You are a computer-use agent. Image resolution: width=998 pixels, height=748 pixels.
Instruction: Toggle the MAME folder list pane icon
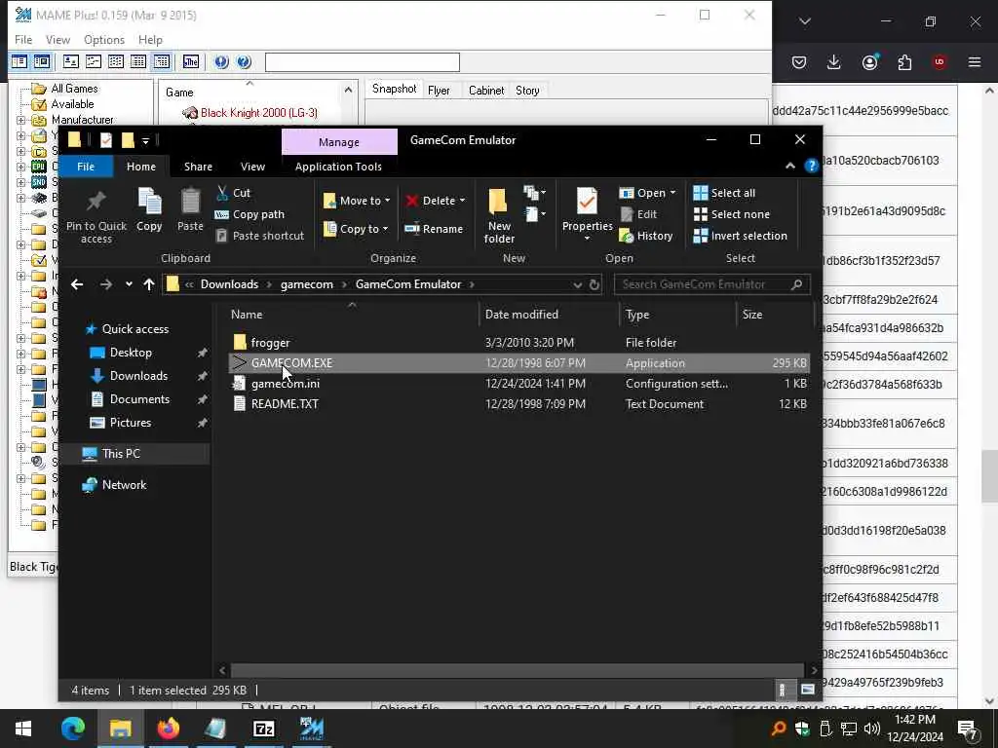19,61
